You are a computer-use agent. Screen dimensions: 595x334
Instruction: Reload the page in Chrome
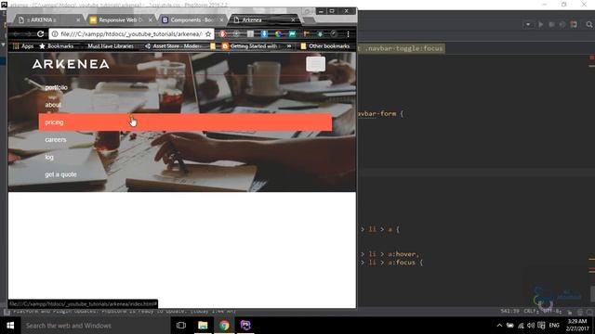pos(40,33)
